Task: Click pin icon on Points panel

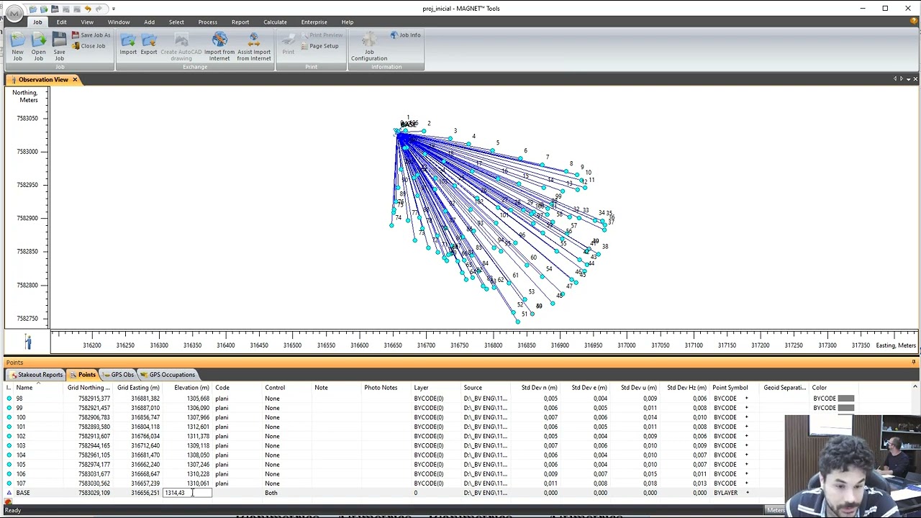Action: [x=914, y=363]
